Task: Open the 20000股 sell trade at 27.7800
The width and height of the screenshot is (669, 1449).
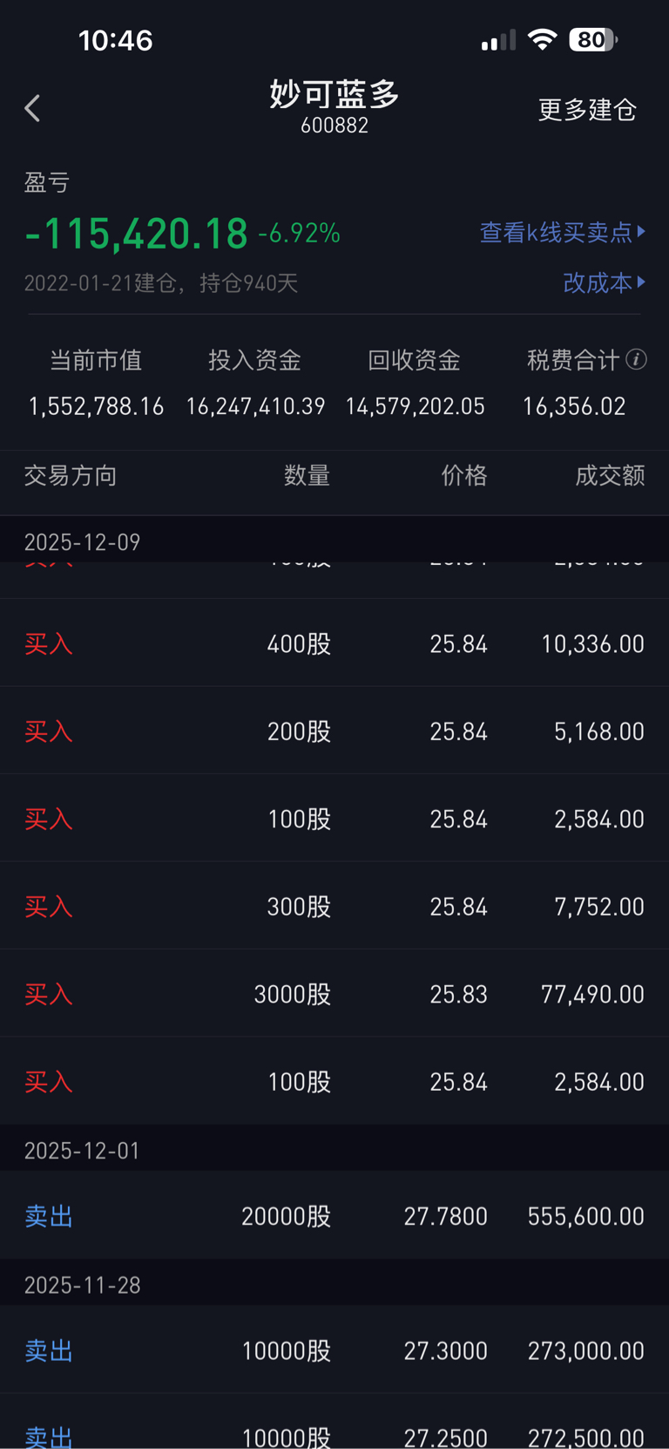Action: point(334,1215)
